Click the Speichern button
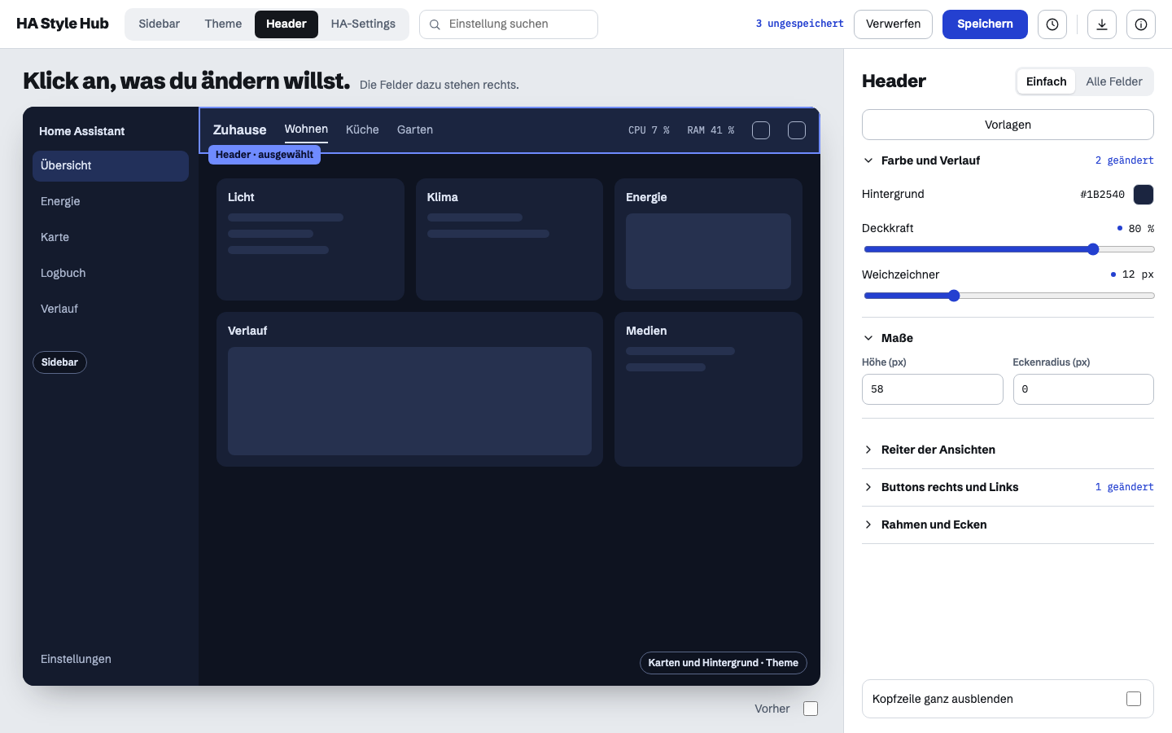Screen dimensions: 1172x733 [985, 24]
